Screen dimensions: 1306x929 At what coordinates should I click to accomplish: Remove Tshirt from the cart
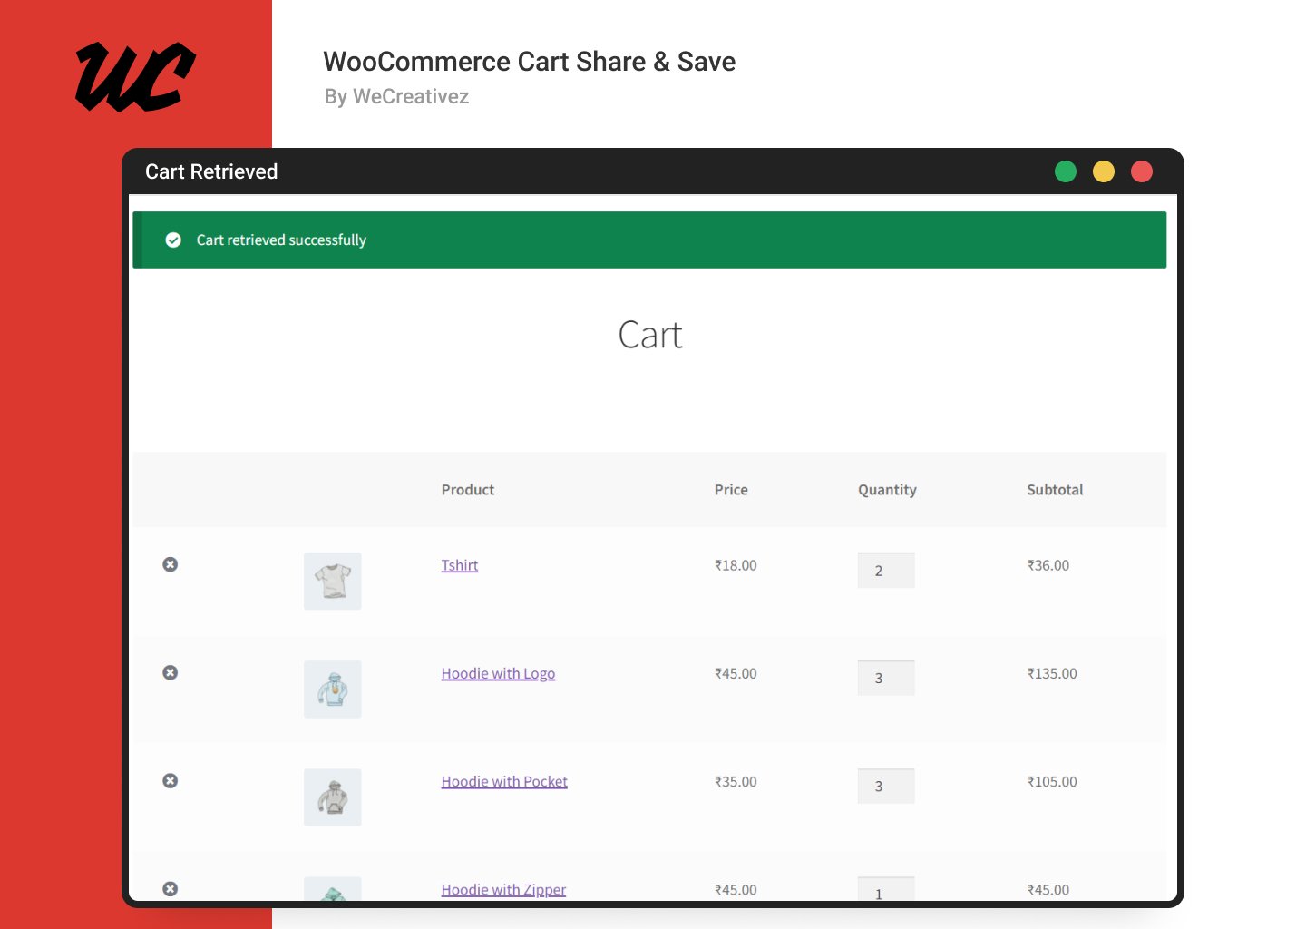[x=170, y=564]
